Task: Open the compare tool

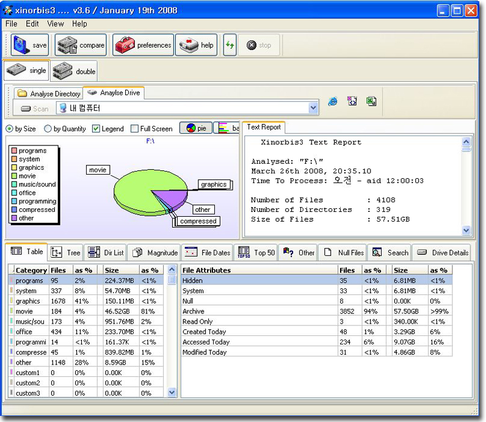Action: tap(81, 45)
